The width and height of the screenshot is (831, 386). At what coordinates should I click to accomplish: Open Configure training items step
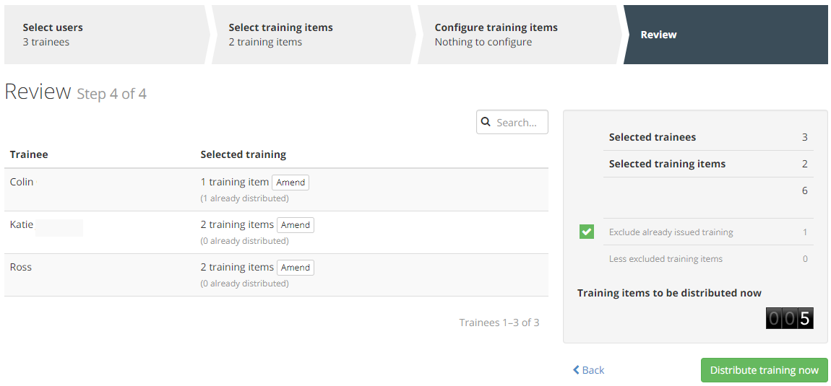pyautogui.click(x=519, y=35)
